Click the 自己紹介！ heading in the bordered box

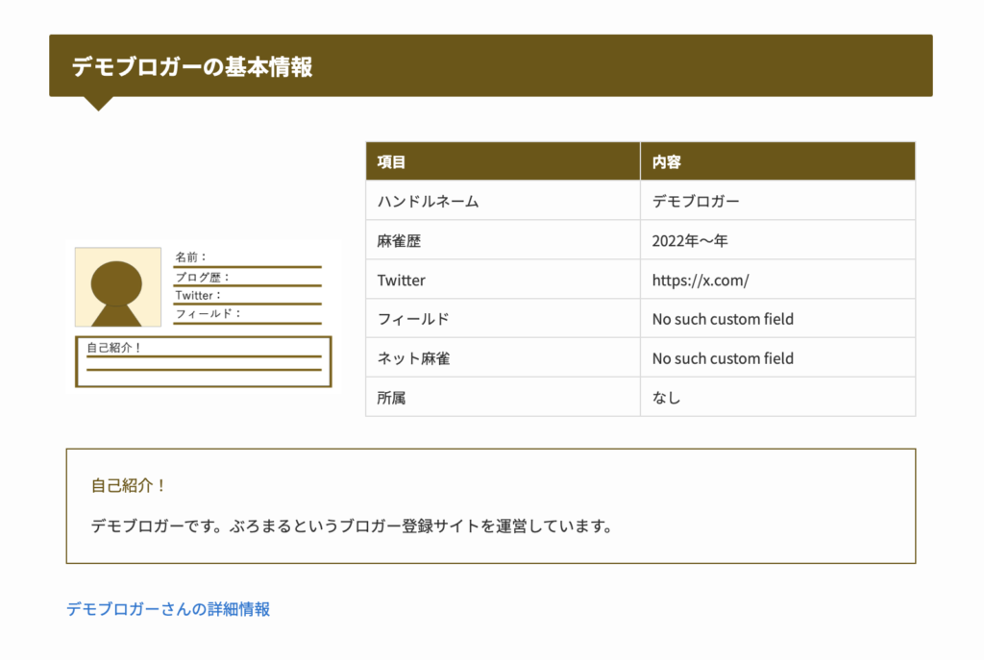click(x=129, y=486)
